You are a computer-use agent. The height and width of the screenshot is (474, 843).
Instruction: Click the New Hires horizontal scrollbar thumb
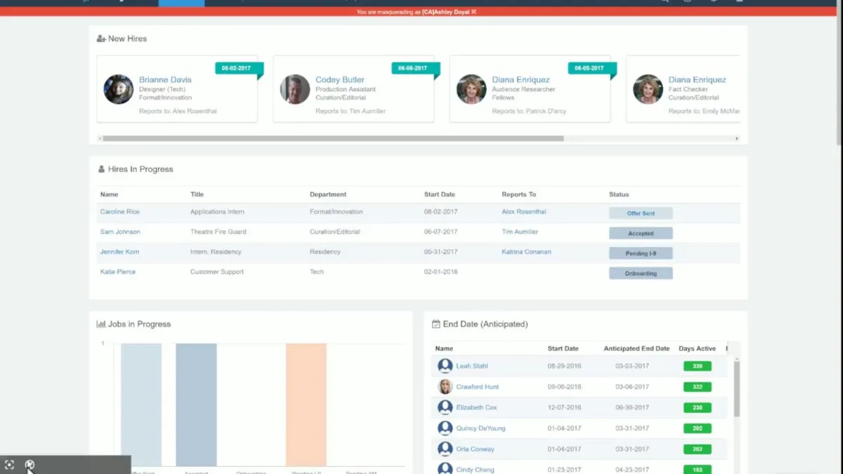click(333, 138)
